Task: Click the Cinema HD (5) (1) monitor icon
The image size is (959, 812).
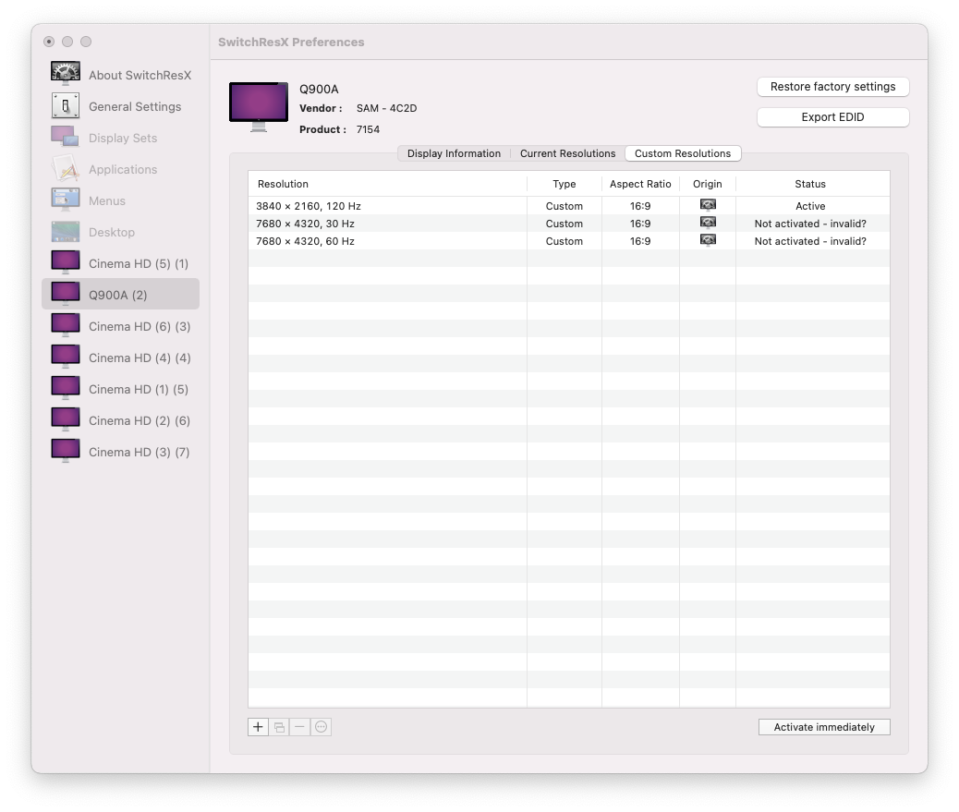Action: pos(66,262)
